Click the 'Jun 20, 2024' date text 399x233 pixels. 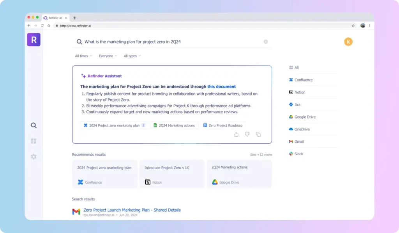point(128,215)
